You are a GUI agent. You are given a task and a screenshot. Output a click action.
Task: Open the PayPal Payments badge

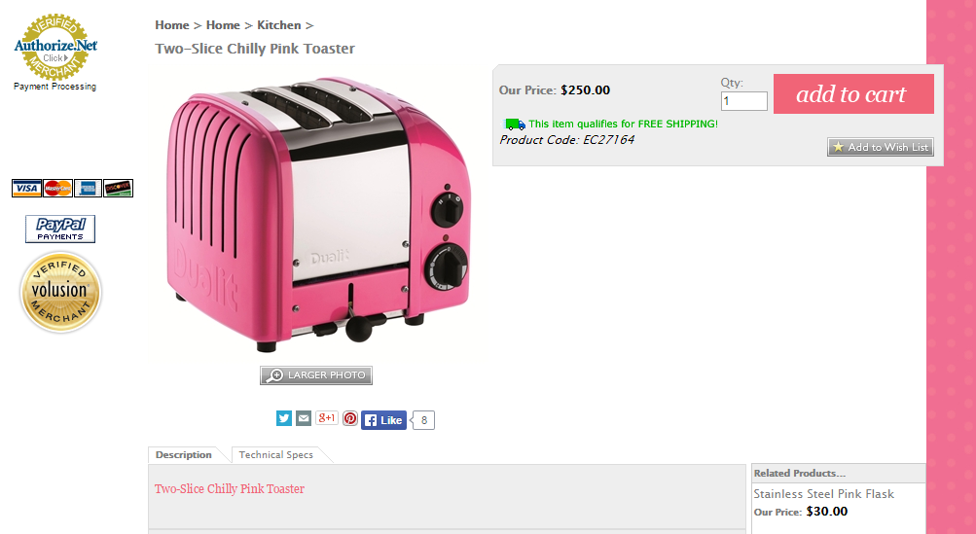point(60,229)
